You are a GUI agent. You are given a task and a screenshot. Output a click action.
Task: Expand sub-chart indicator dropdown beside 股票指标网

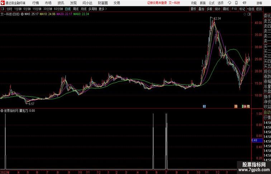pyautogui.click(x=2, y=111)
